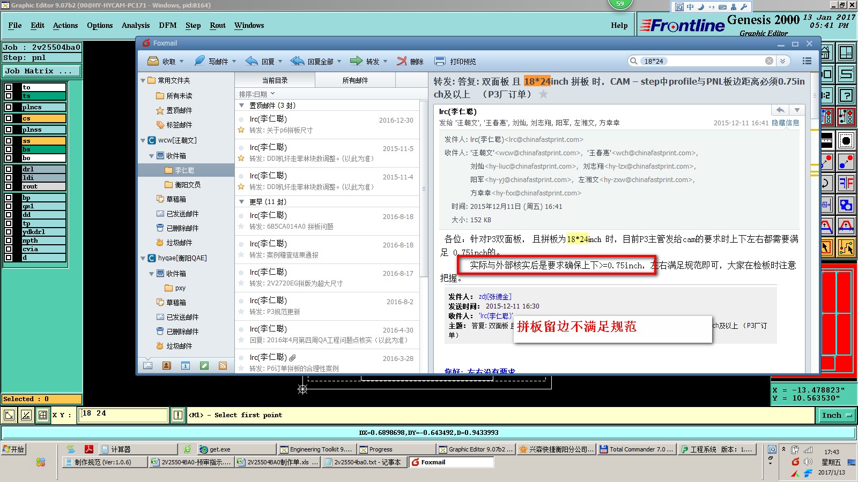This screenshot has width=858, height=482.
Task: Open the 收取 dropdown arrow
Action: pyautogui.click(x=181, y=62)
